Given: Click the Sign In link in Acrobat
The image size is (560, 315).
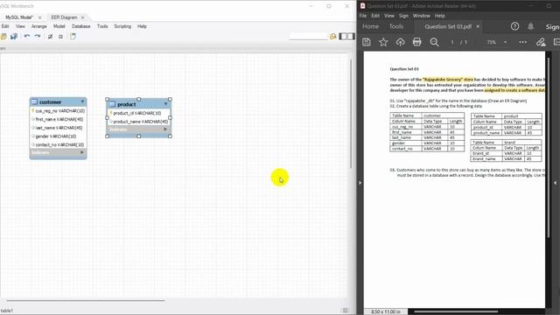Looking at the screenshot, I should (552, 27).
